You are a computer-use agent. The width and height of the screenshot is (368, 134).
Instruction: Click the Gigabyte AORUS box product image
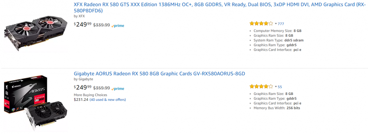point(36,103)
